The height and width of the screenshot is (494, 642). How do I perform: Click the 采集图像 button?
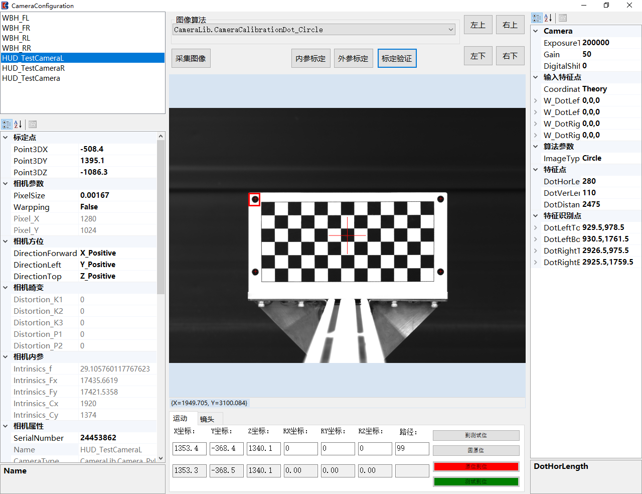(x=191, y=58)
